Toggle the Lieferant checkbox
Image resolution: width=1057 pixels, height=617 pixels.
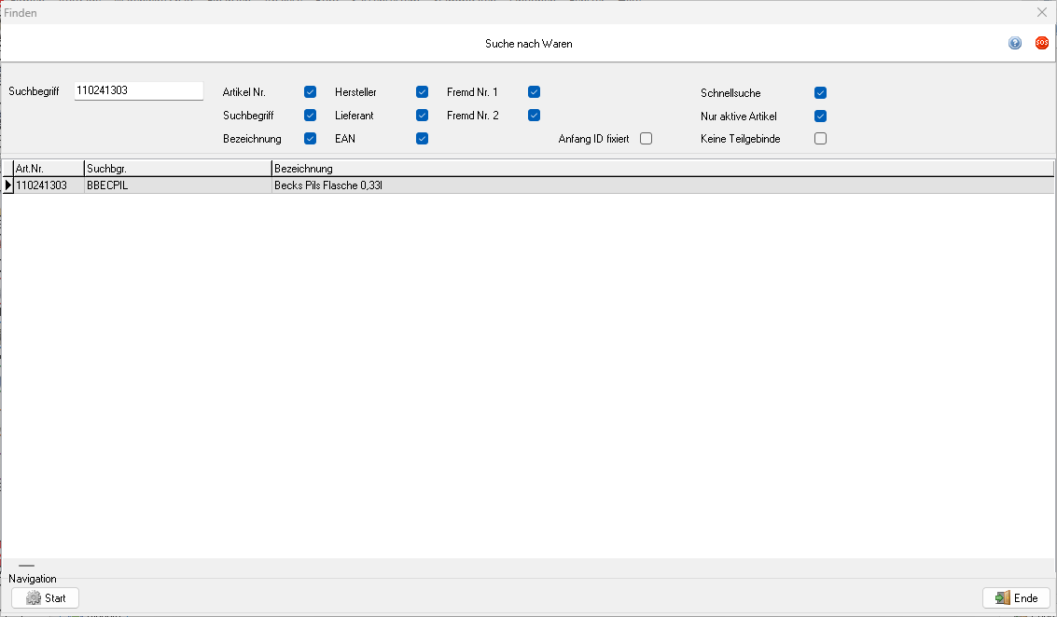tap(423, 116)
